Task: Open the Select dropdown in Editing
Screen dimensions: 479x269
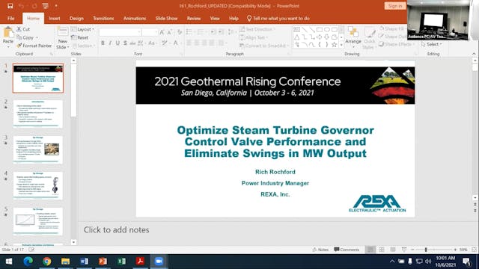Action: click(x=432, y=45)
